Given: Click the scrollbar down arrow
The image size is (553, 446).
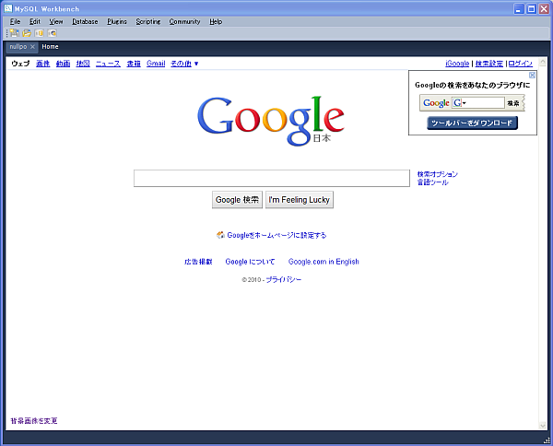Looking at the screenshot, I should tap(543, 426).
